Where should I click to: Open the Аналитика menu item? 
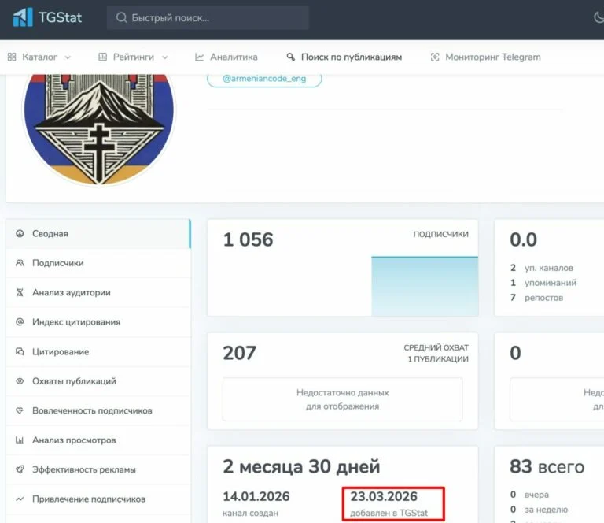(x=226, y=57)
